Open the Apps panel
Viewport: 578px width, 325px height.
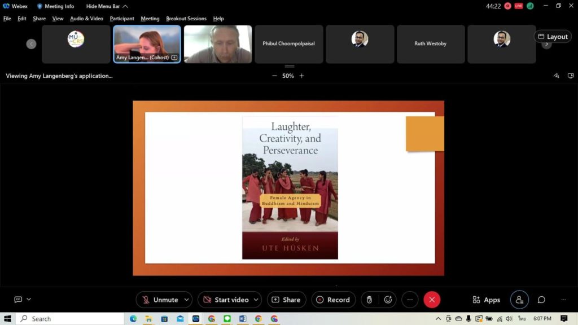(486, 300)
